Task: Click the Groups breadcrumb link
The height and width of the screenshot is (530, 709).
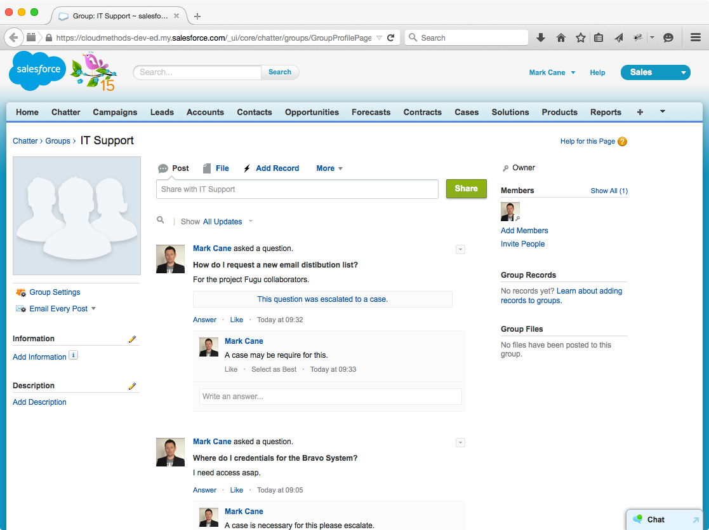Action: point(57,140)
